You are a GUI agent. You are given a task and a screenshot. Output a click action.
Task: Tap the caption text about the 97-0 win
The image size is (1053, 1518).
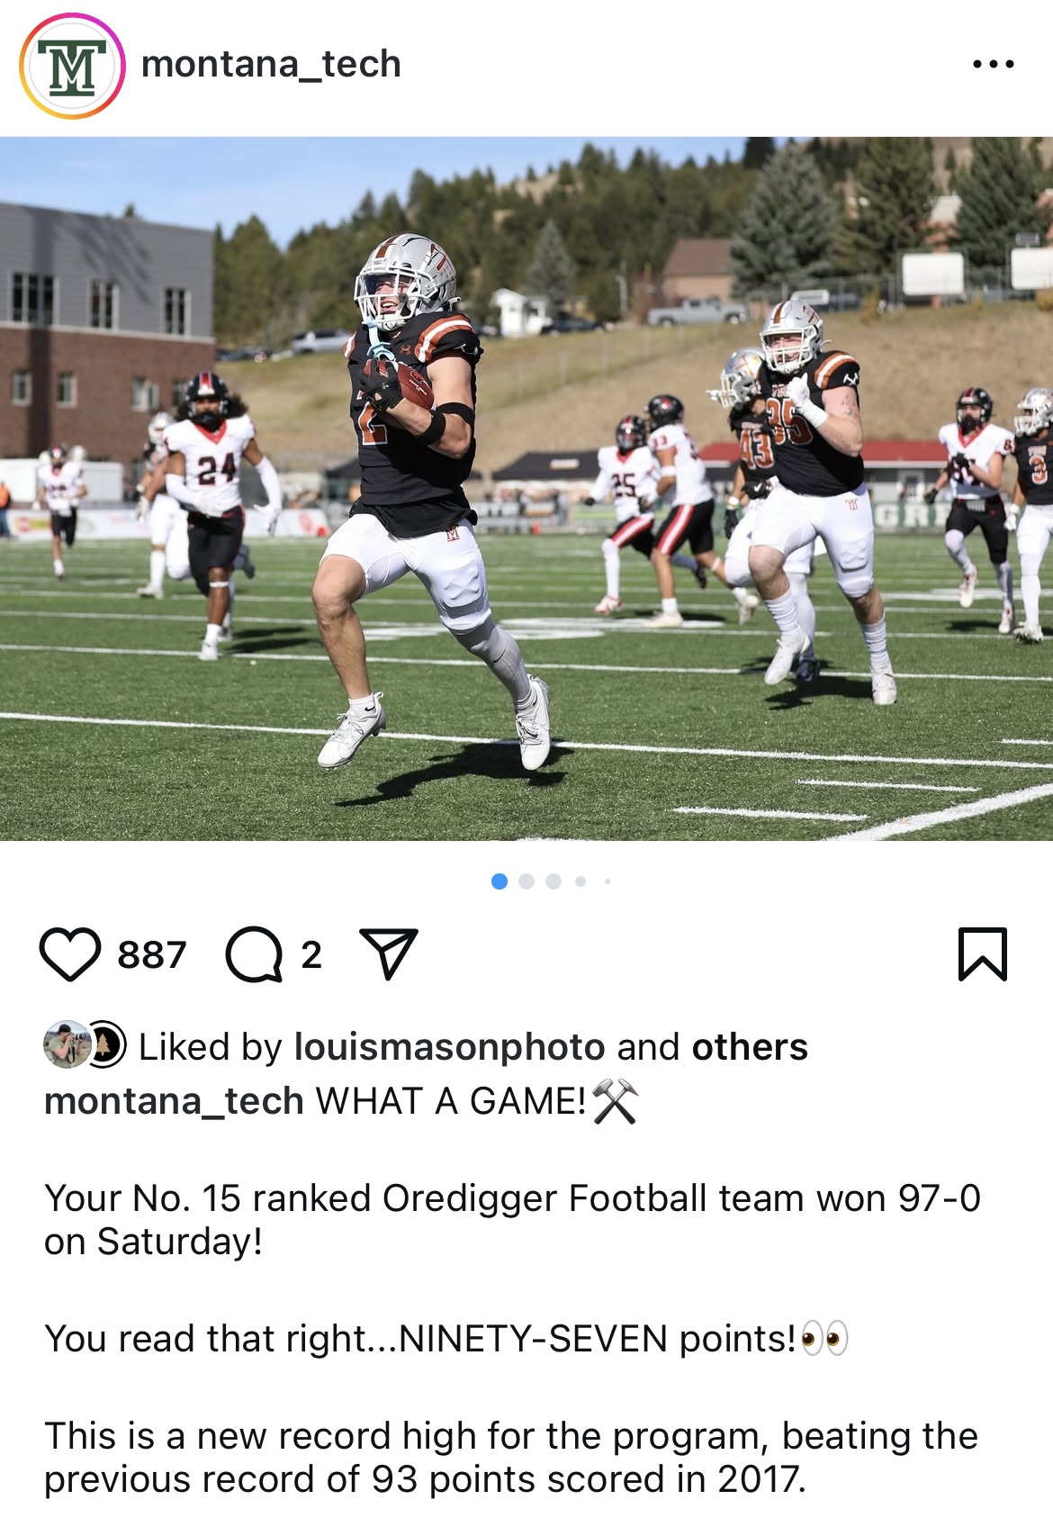click(x=512, y=1220)
